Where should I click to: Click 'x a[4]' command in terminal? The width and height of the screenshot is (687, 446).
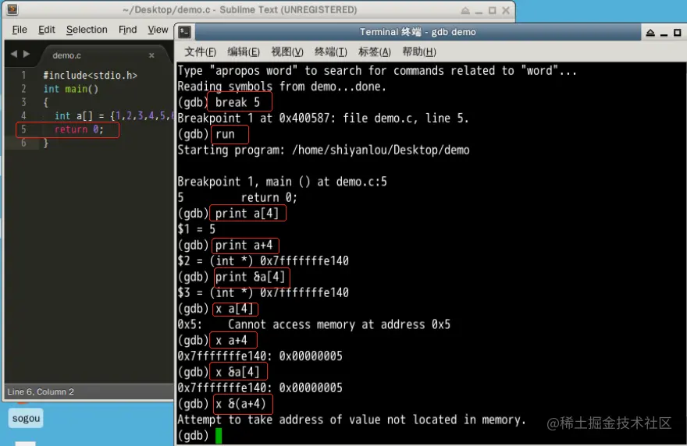click(234, 309)
